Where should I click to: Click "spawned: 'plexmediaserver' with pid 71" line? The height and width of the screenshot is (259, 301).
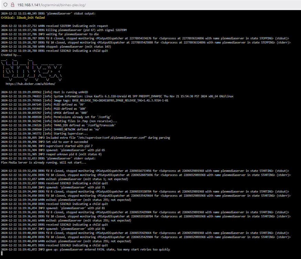point(53,188)
